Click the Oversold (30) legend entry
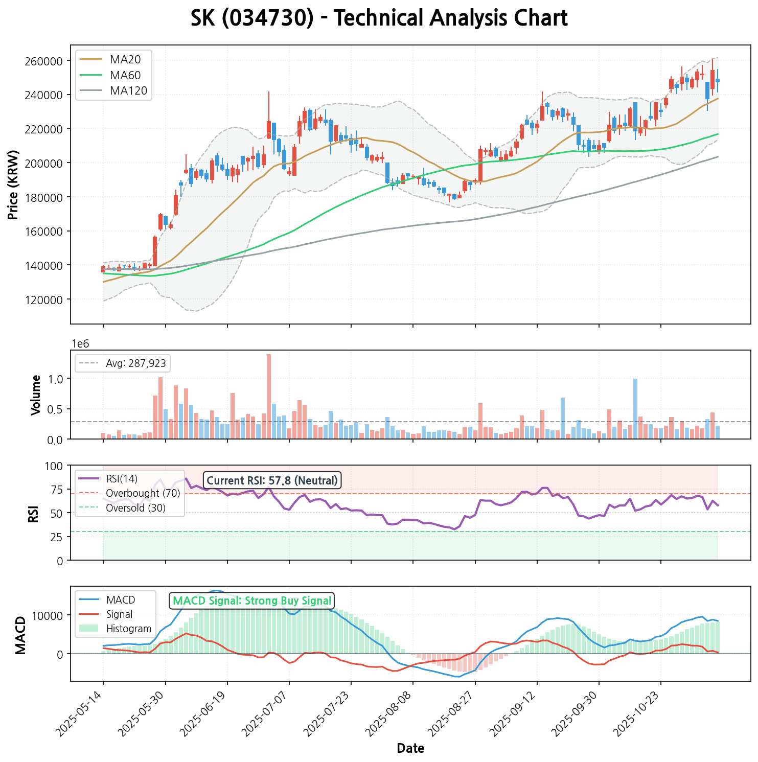The image size is (758, 762). click(x=131, y=508)
